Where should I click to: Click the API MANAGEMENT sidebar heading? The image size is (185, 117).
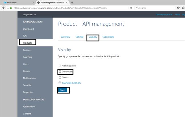pos(33,22)
